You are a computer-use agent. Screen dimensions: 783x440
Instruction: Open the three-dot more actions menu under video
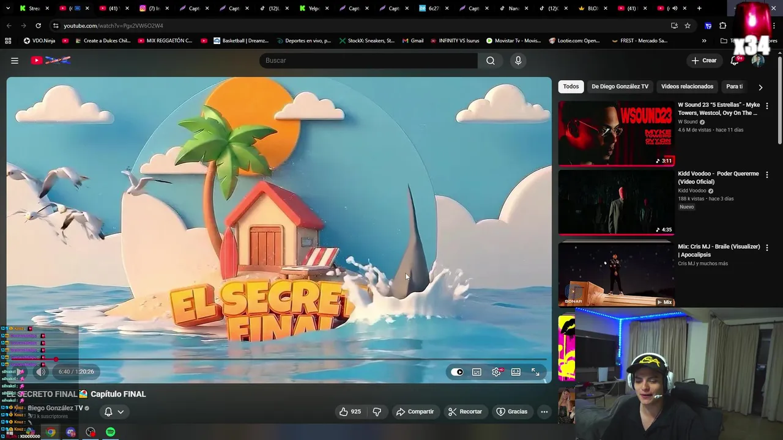pyautogui.click(x=544, y=412)
